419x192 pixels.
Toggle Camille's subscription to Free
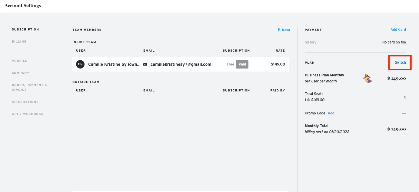click(x=230, y=64)
